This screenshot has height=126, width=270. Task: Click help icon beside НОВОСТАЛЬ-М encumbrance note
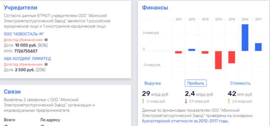click(46, 40)
